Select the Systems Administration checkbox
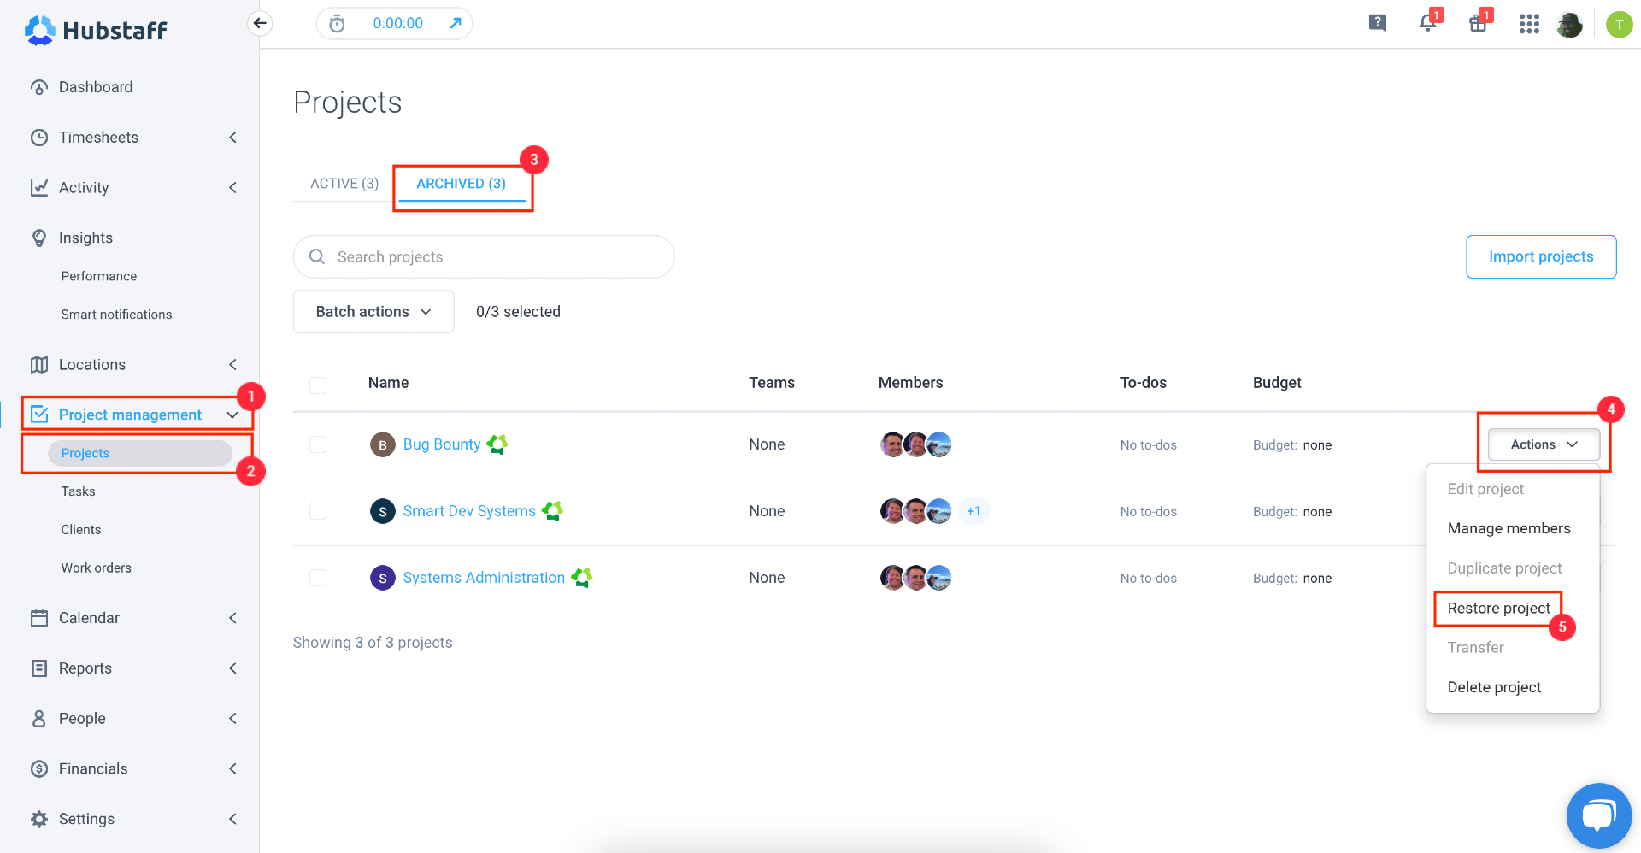The width and height of the screenshot is (1641, 853). point(318,578)
